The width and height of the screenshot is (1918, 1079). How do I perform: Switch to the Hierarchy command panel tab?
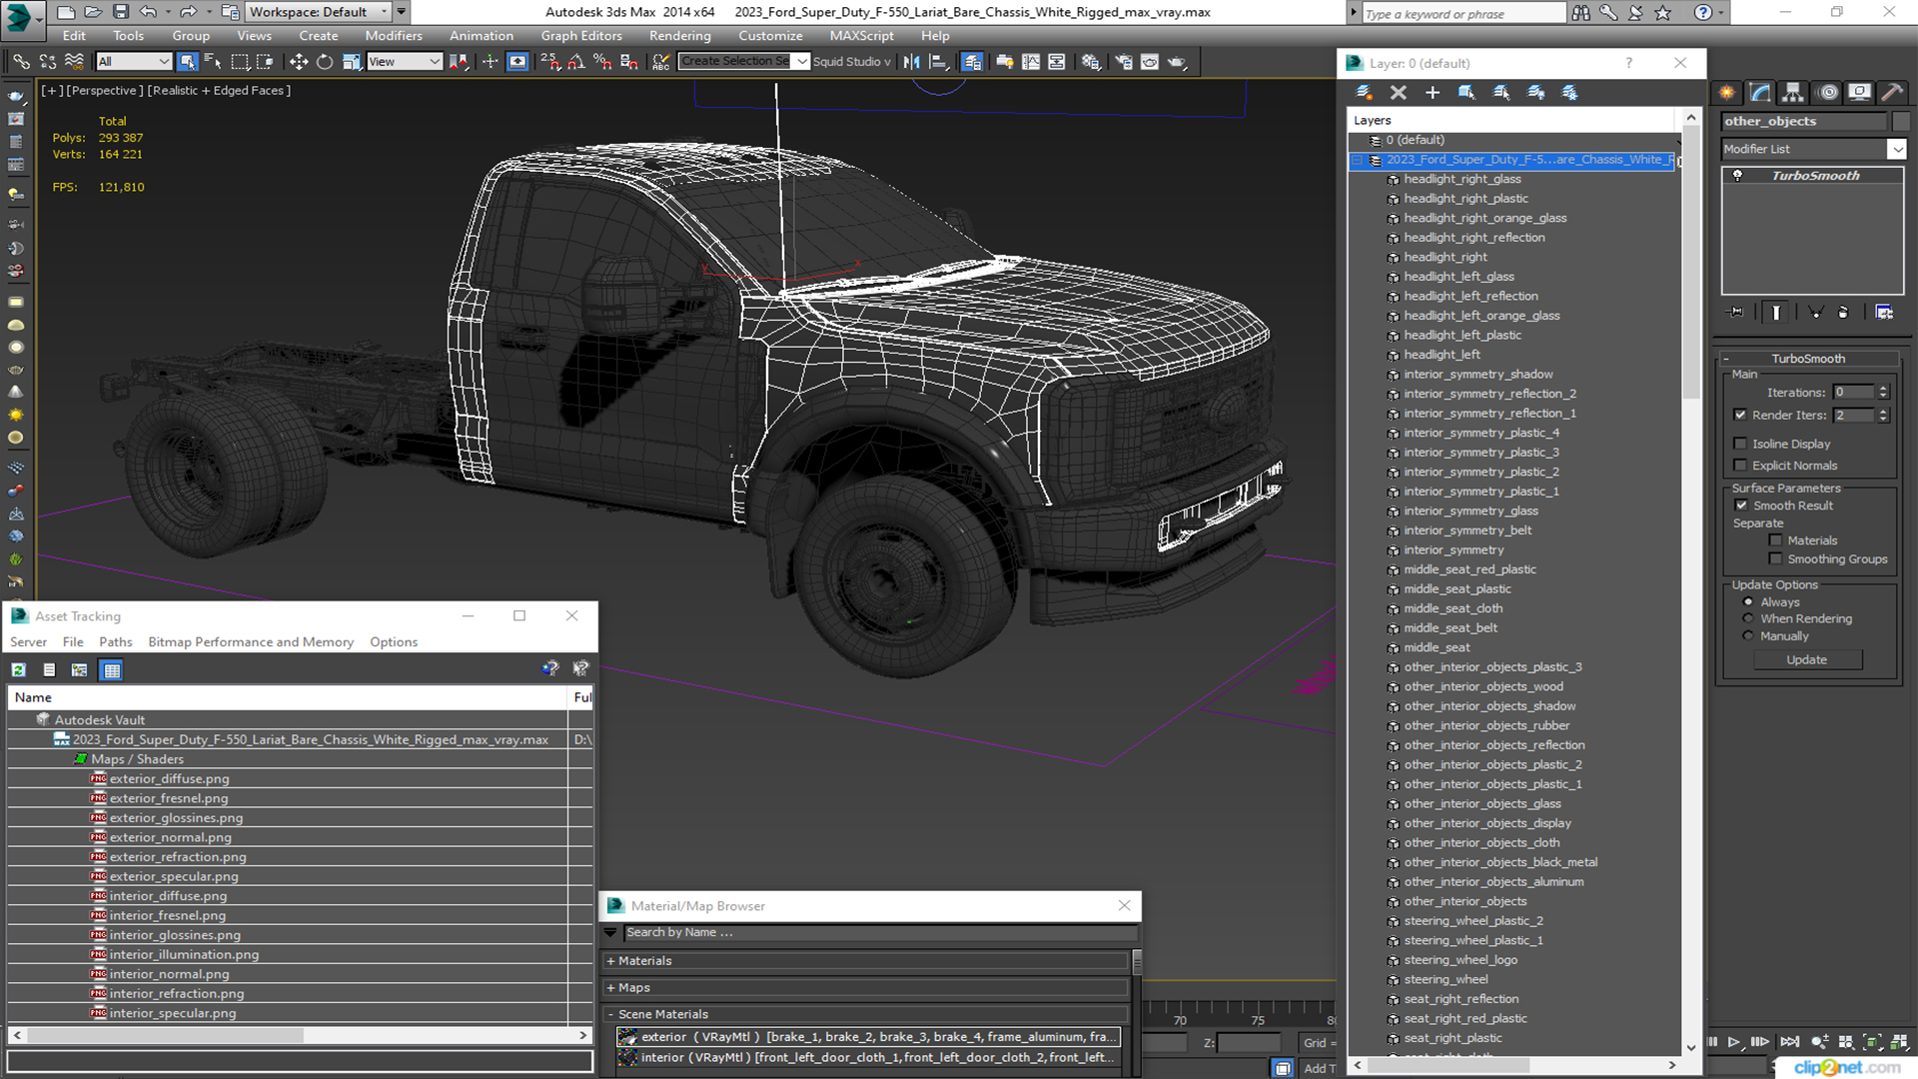(x=1793, y=92)
